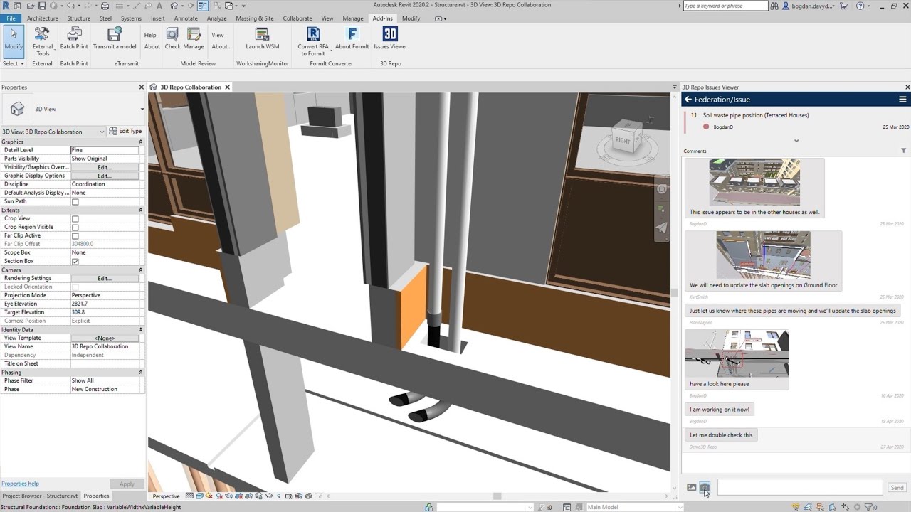Open the Collaborate ribbon tab
Viewport: 911px width, 512px height.
(x=297, y=18)
